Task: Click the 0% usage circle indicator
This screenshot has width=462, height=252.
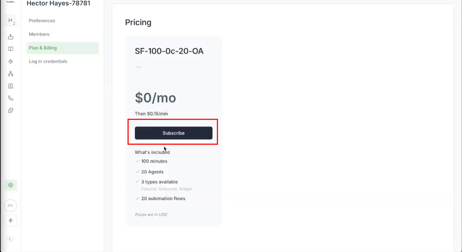Action: [11, 206]
